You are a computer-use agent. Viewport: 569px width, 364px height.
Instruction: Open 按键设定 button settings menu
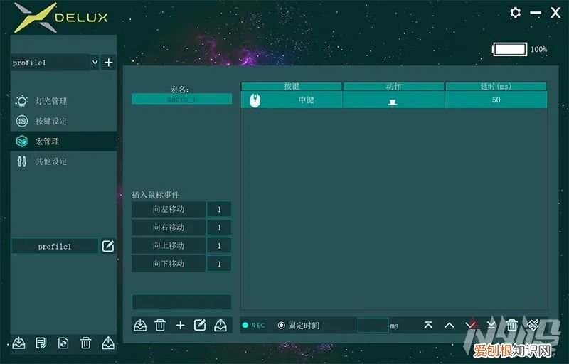51,121
